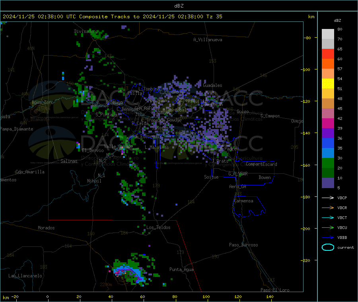Click the 'Bowen' map label
This screenshot has width=358, height=302.
(265, 177)
